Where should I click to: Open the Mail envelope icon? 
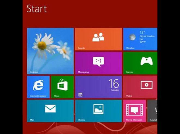[50, 109]
